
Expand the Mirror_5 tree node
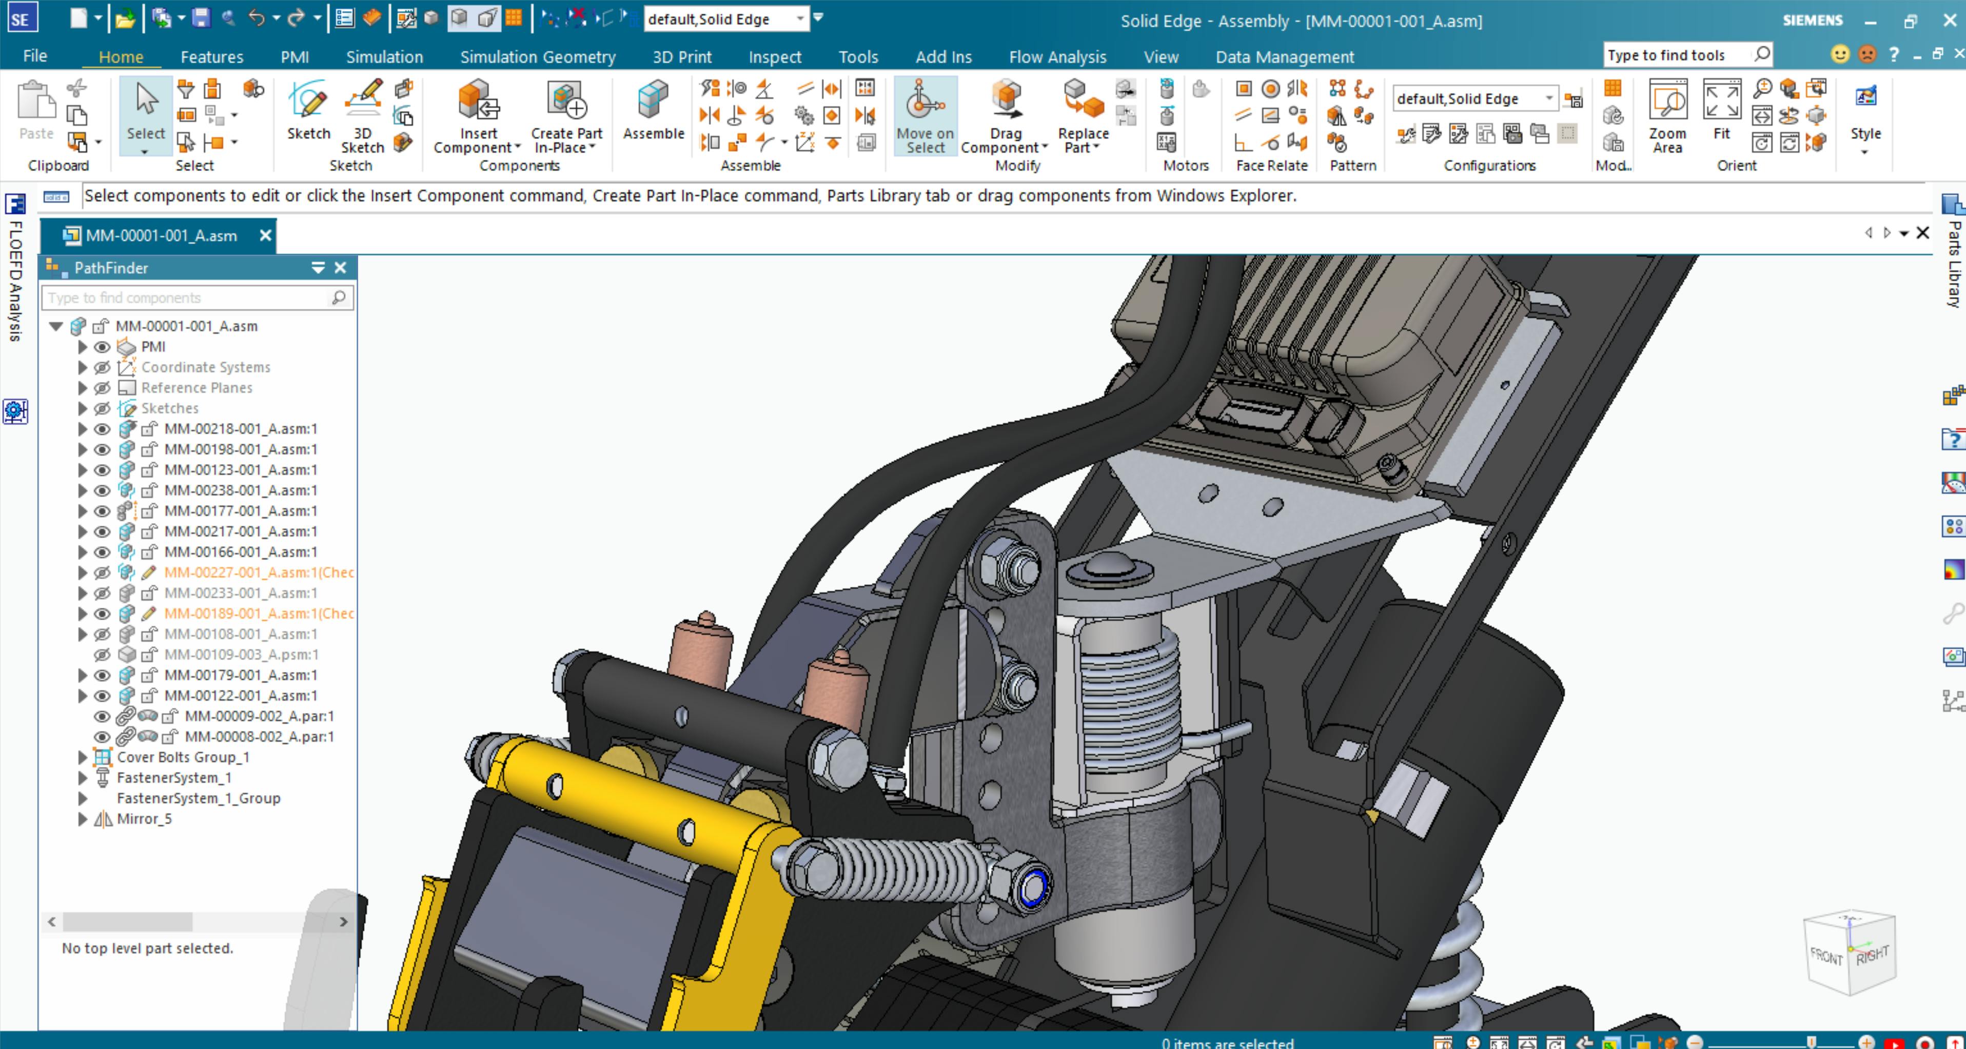click(83, 819)
